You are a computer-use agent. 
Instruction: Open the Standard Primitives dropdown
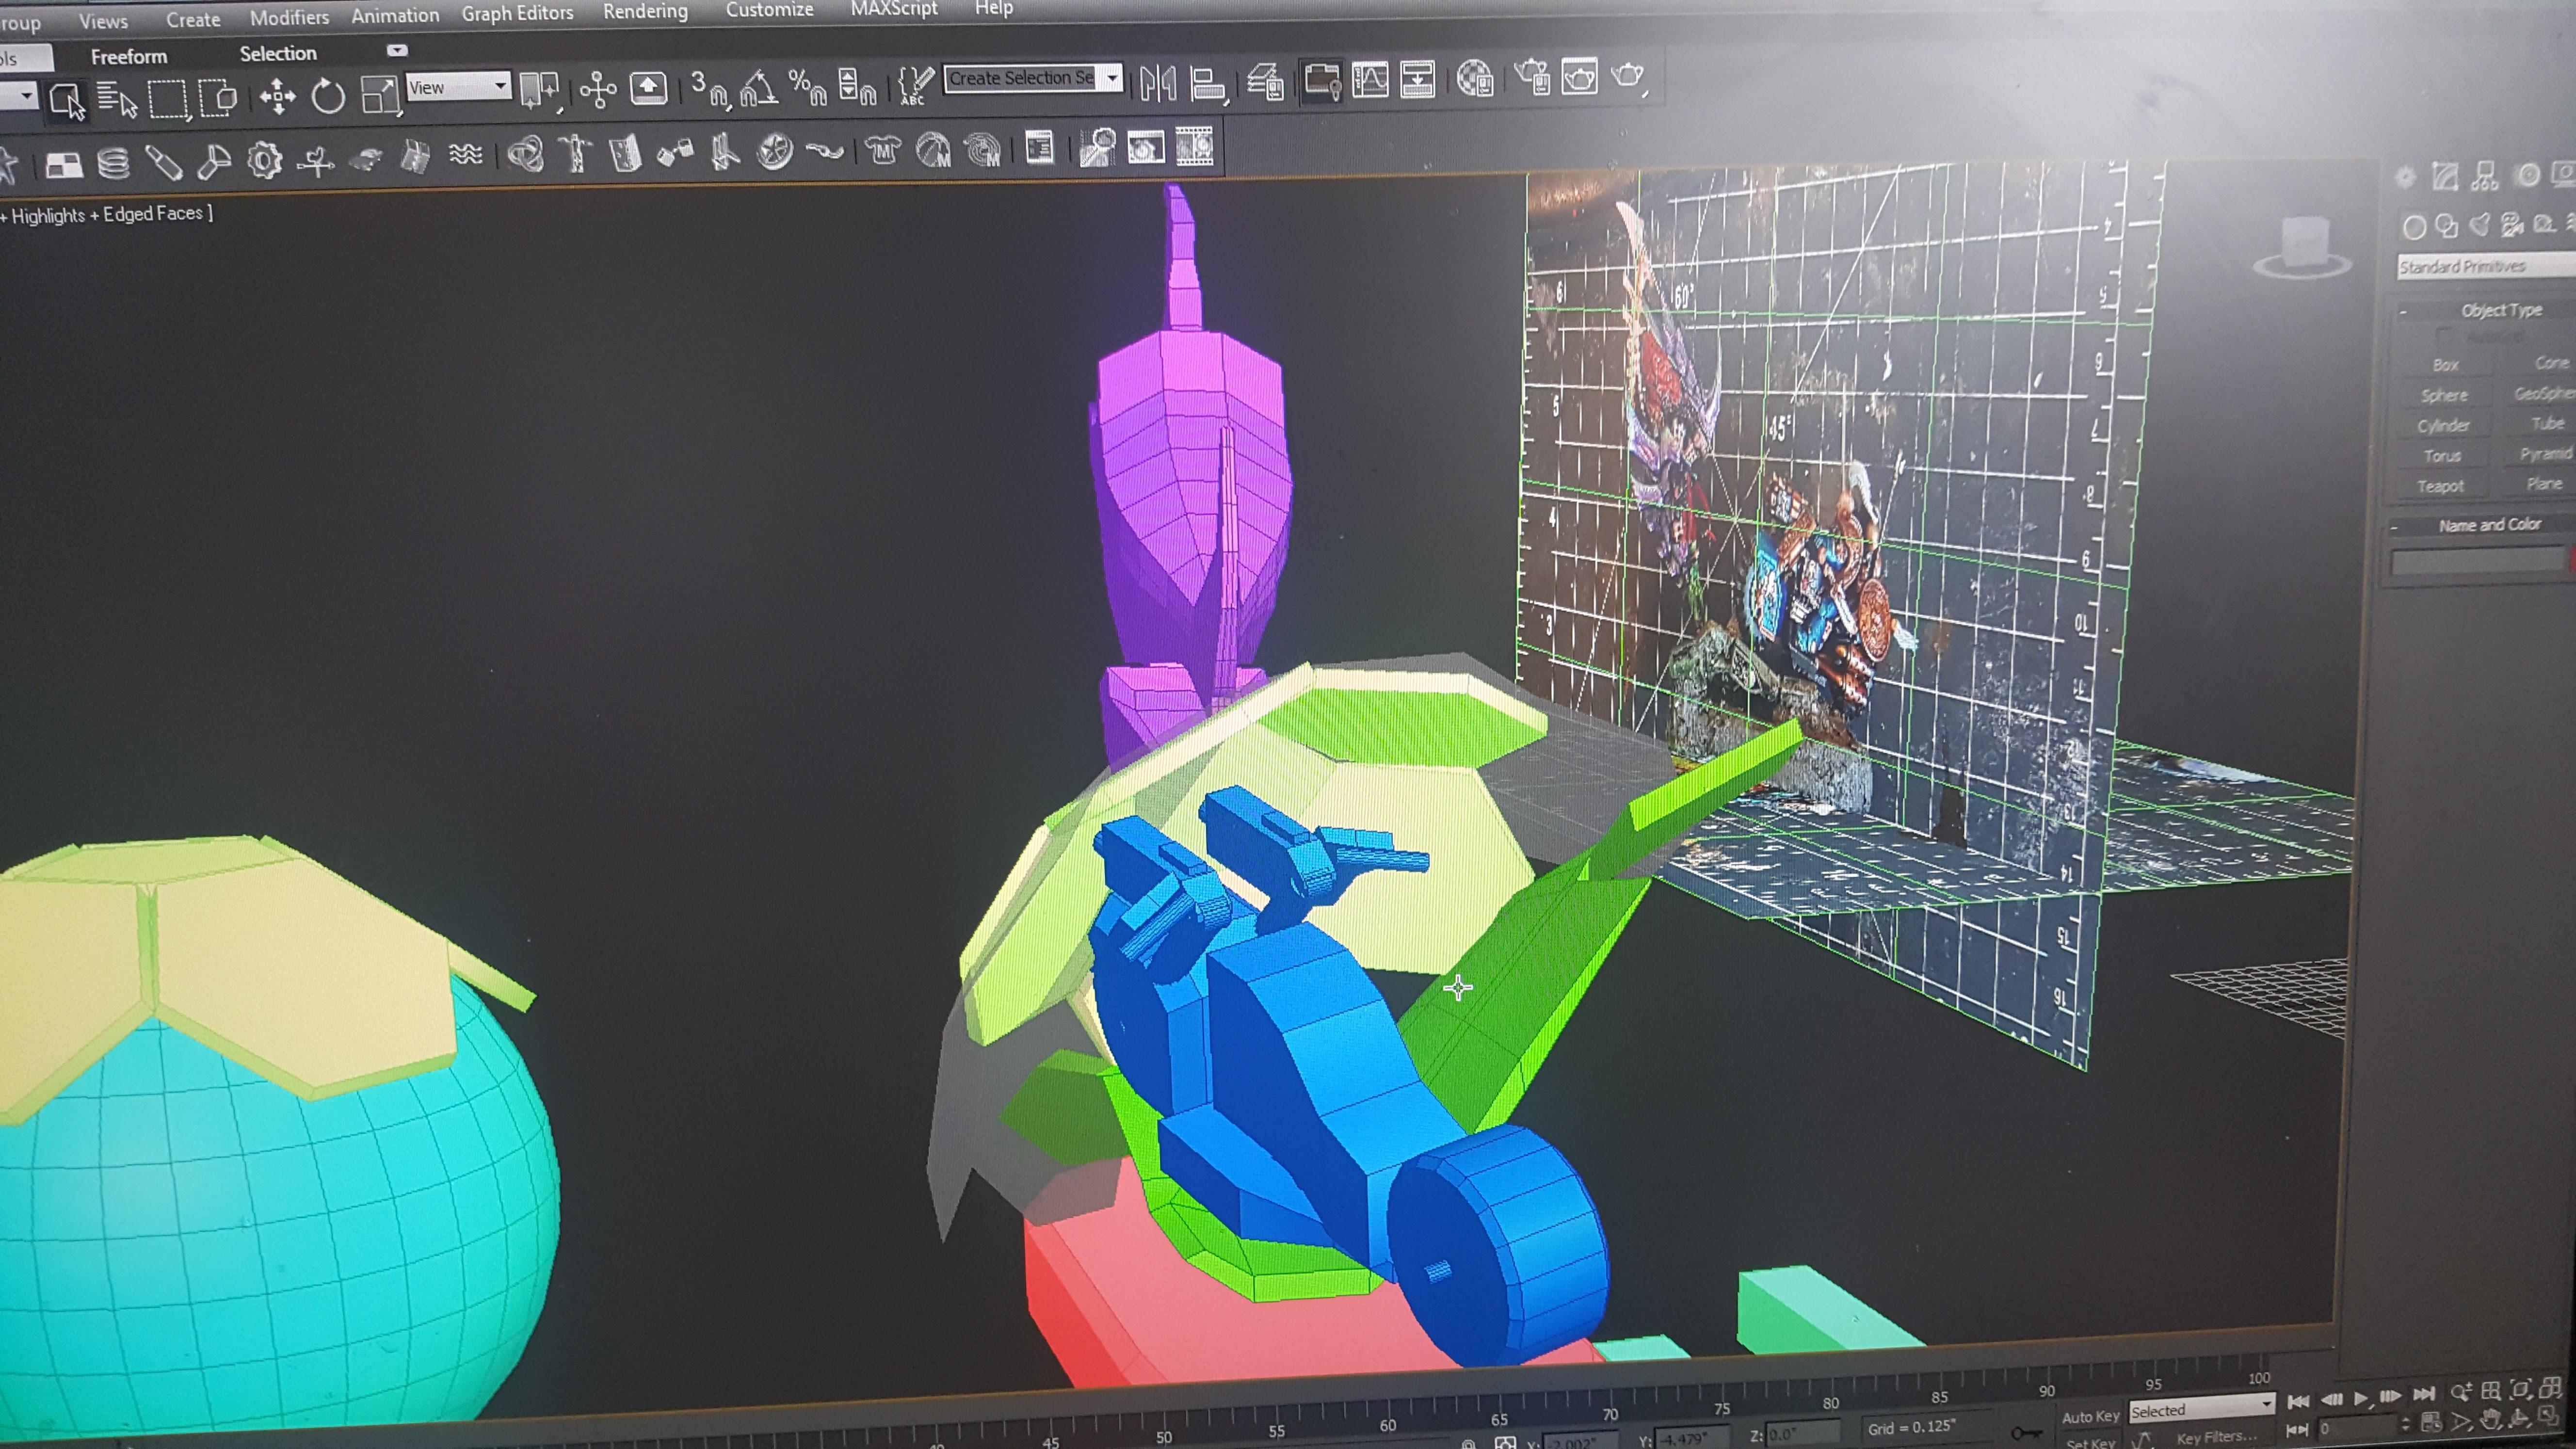[2485, 266]
